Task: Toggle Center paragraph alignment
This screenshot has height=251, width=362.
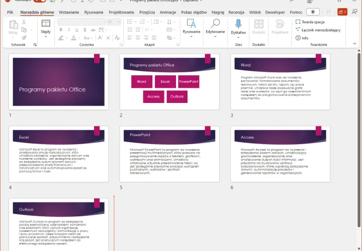Action: click(138, 38)
